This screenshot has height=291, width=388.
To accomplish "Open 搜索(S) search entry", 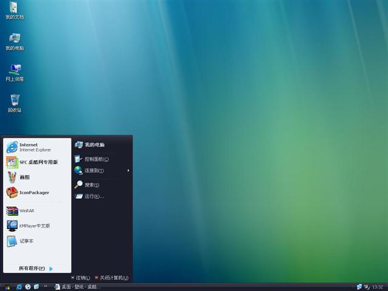I will pos(102,185).
